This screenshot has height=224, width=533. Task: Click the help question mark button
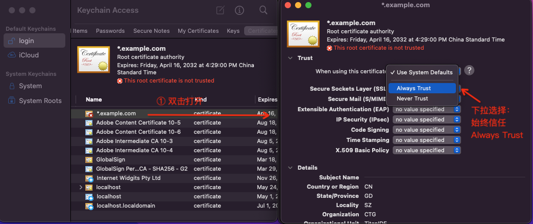469,71
